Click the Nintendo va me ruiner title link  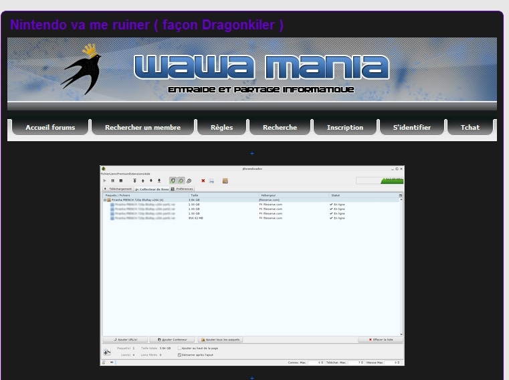(146, 25)
